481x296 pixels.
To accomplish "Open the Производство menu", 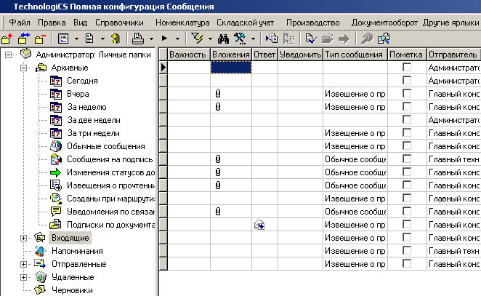I will (x=313, y=23).
